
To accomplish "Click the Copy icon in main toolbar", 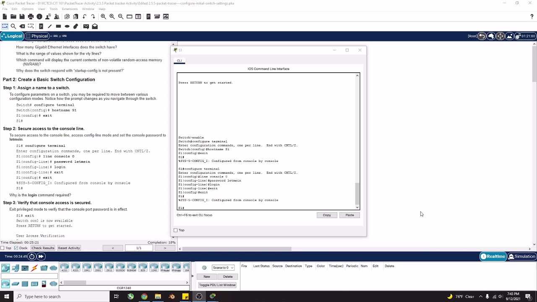I will (67, 16).
